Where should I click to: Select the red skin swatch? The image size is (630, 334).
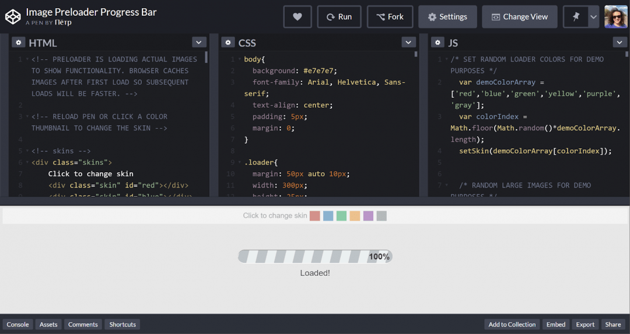coord(315,216)
